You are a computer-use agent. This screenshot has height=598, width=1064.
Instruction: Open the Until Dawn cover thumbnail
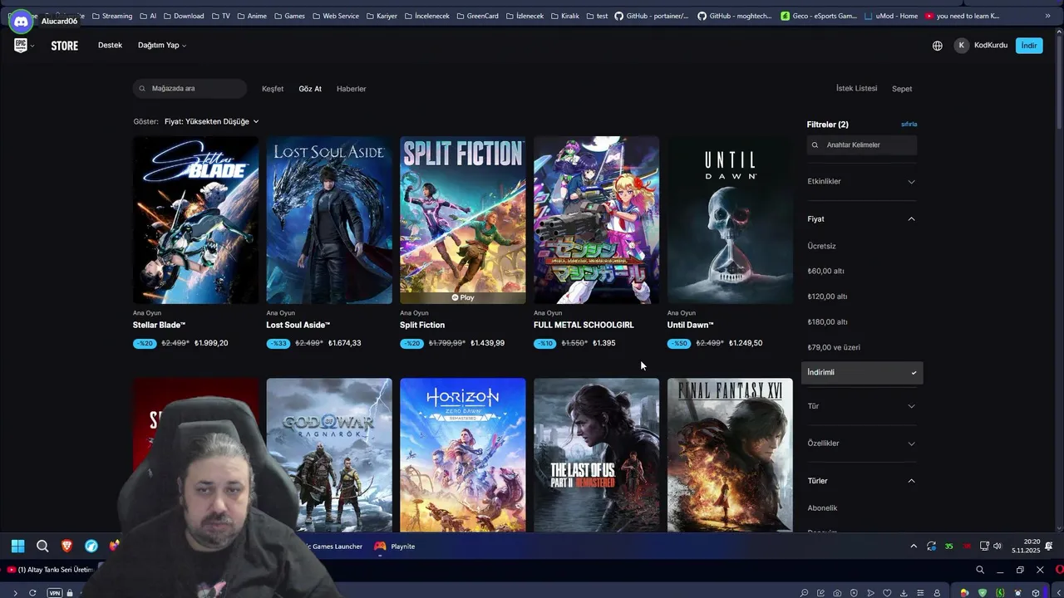click(730, 220)
